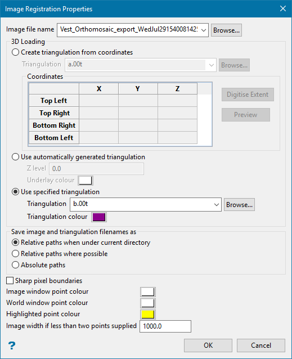Screen dimensions: 292x359
Task: Open the purple Triangulation colour swatch
Action: pyautogui.click(x=99, y=217)
